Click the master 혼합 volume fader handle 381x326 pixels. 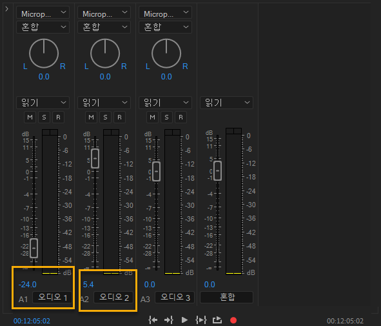click(x=217, y=171)
